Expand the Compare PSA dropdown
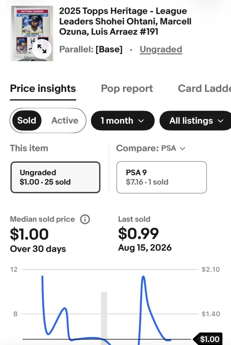The image size is (231, 345). (x=151, y=148)
